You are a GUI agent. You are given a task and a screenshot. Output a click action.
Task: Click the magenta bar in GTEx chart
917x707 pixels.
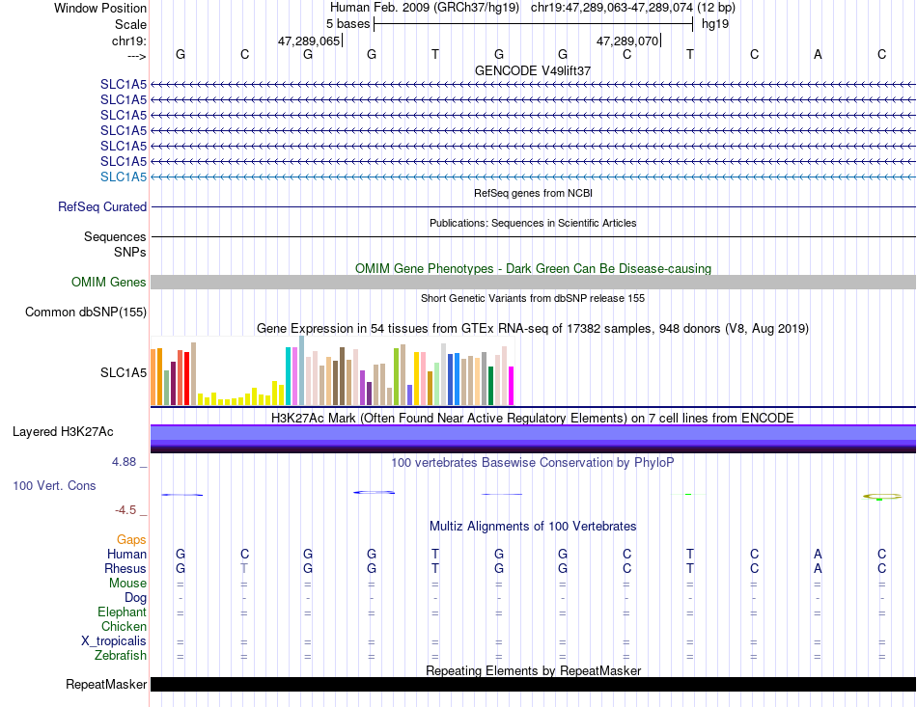click(x=512, y=386)
